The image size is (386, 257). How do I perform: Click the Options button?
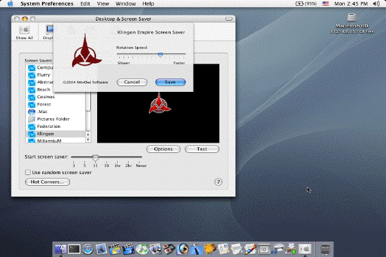pyautogui.click(x=163, y=149)
